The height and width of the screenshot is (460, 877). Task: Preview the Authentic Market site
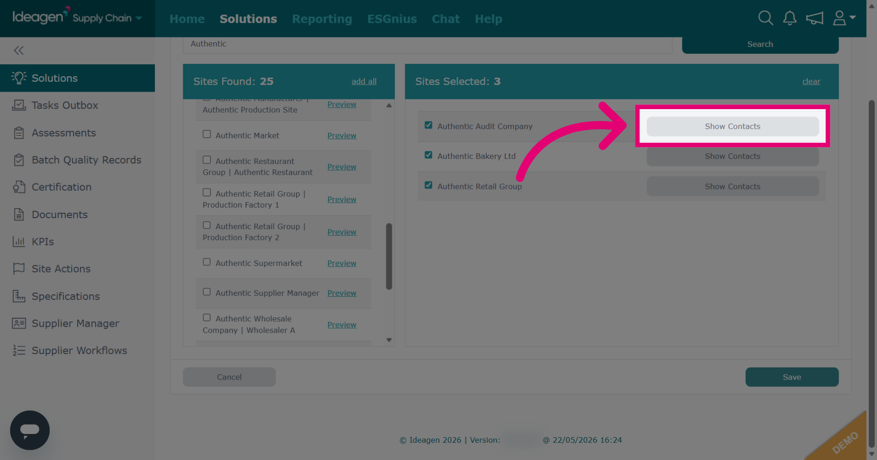point(342,136)
